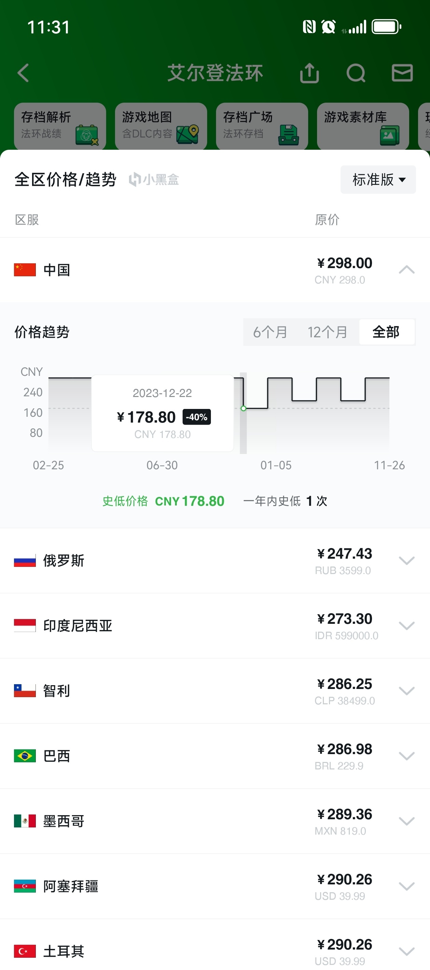Tap the back arrow icon
The image size is (430, 970).
point(23,73)
